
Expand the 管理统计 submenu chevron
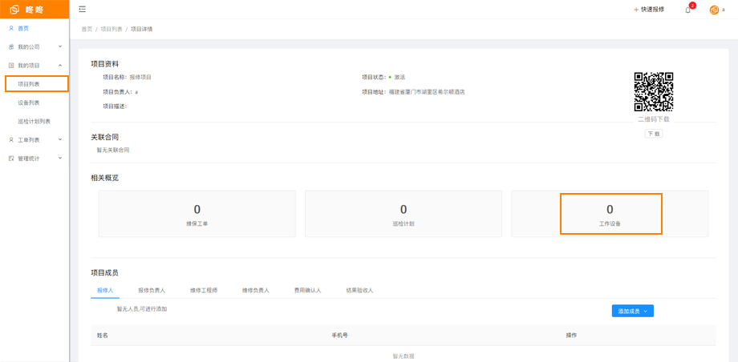click(60, 158)
